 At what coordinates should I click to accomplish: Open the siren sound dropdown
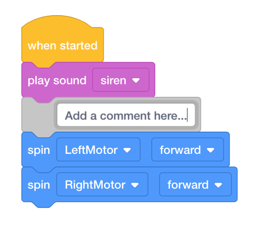tap(121, 80)
